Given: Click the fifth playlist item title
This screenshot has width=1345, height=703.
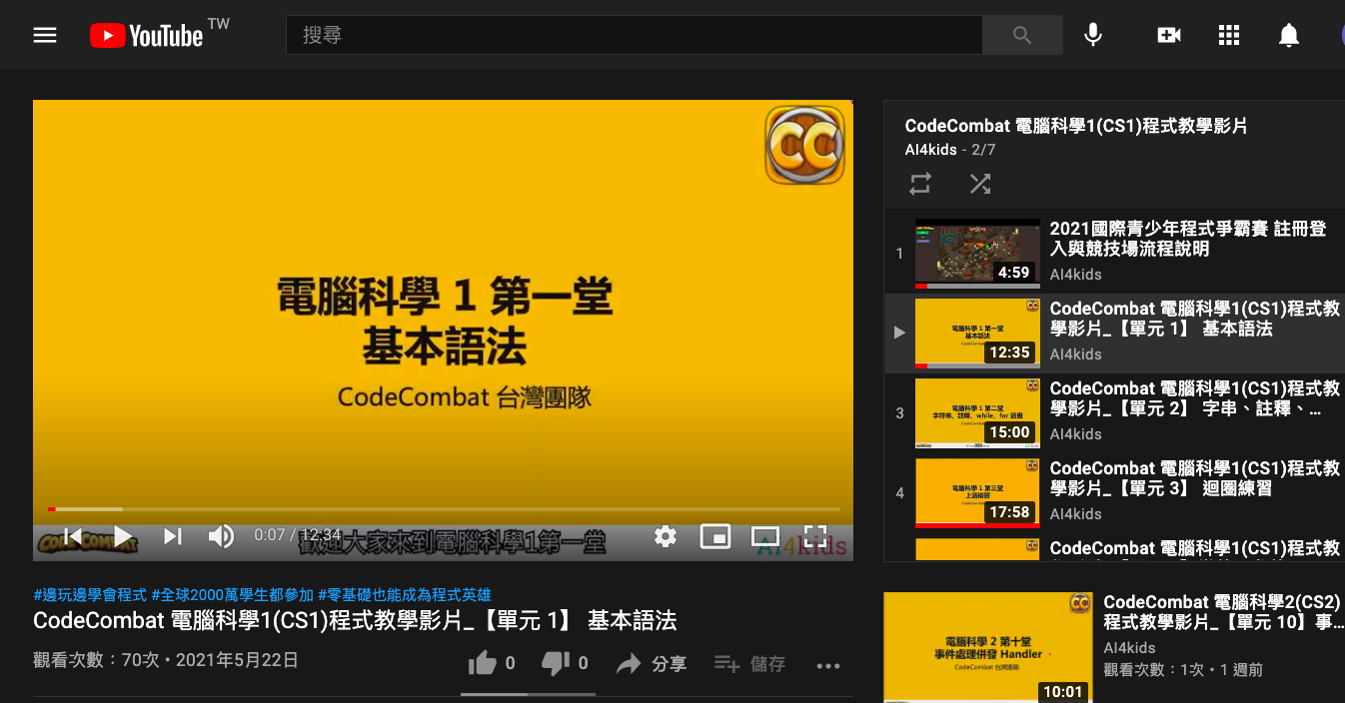Looking at the screenshot, I should (1195, 548).
